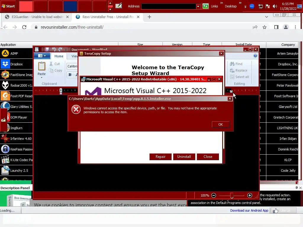Select the K-Lite Codec Pack icon
This screenshot has width=303, height=227.
(5, 160)
